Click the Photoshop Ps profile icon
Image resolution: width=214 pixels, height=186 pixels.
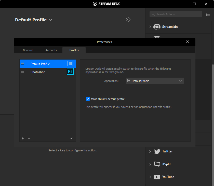pos(70,72)
